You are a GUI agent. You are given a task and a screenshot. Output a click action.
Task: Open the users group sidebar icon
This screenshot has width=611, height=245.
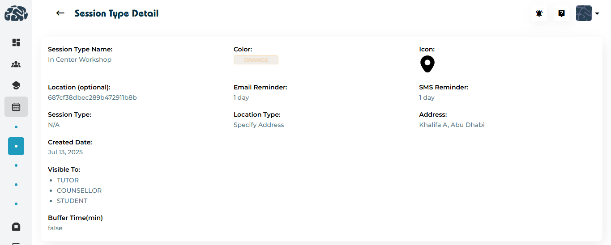click(x=16, y=64)
